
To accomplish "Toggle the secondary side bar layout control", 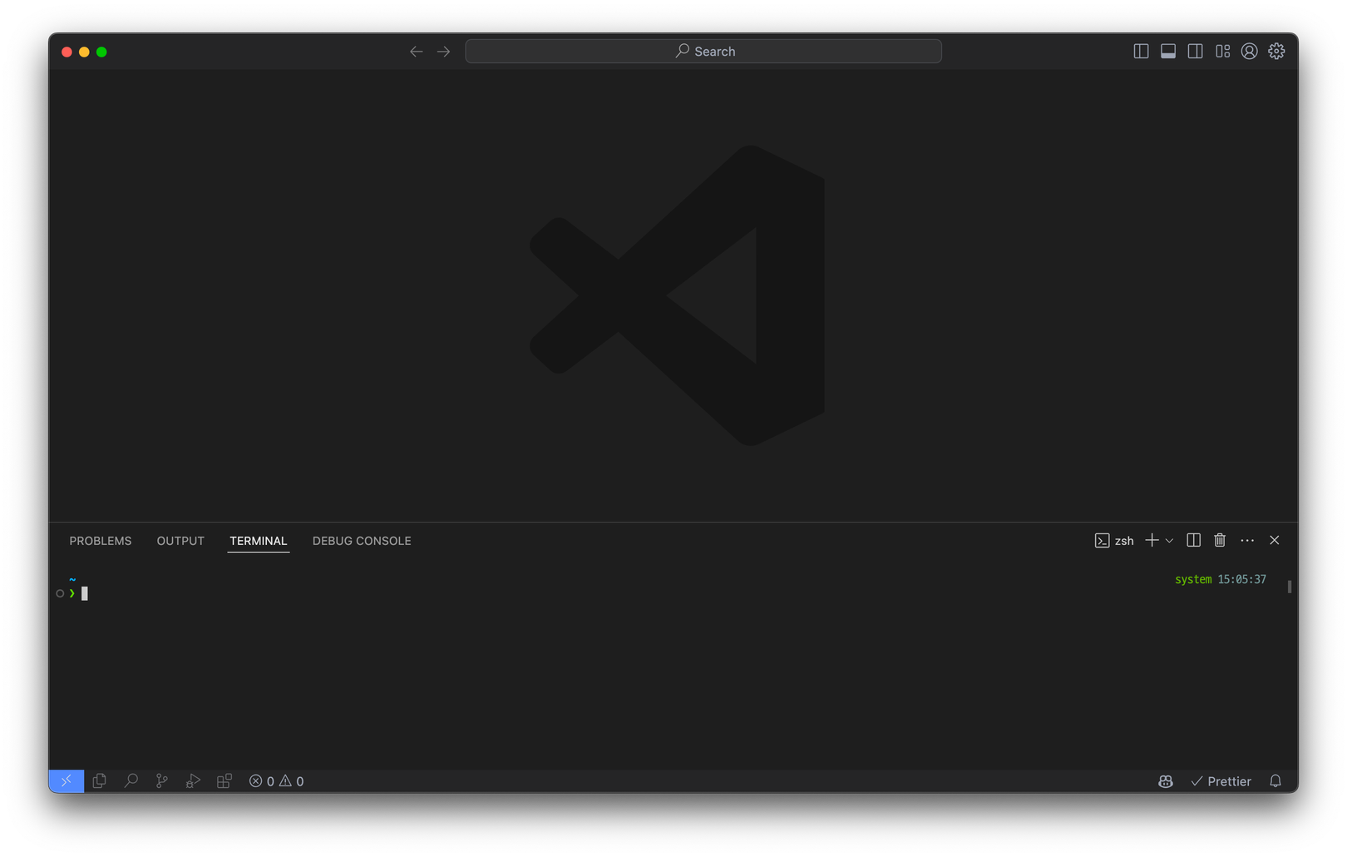I will (x=1195, y=51).
